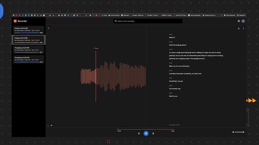Adjust the volume slider
The height and width of the screenshot is (145, 259).
click(240, 132)
